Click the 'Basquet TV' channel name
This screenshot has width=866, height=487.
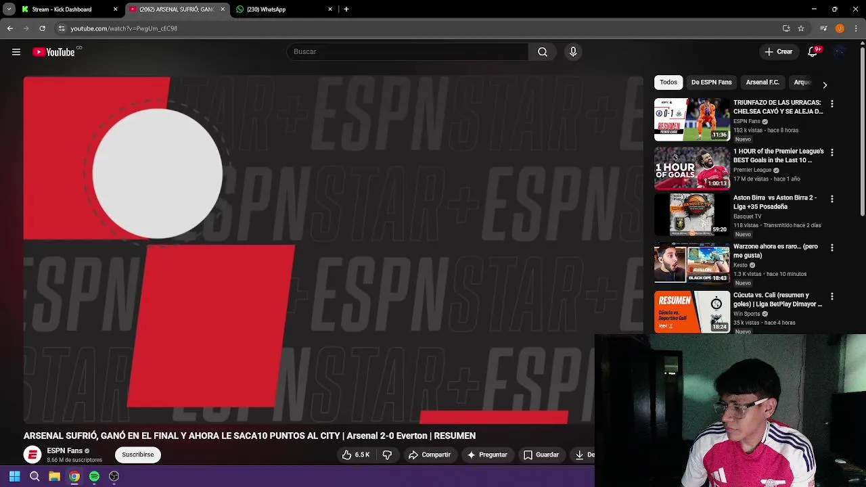[747, 216]
